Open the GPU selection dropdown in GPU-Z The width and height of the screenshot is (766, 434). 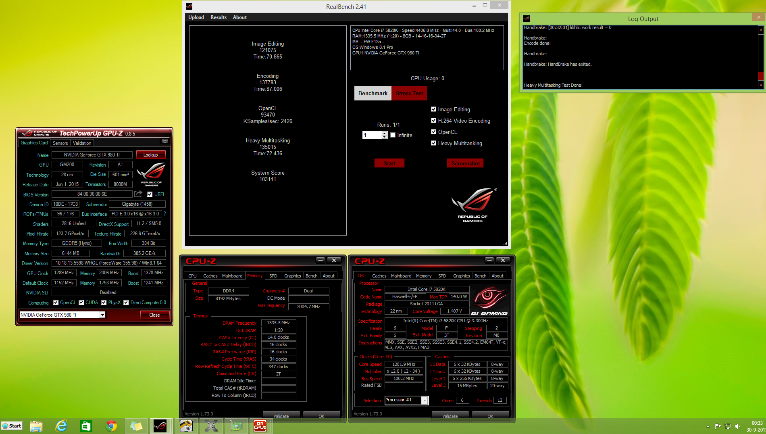point(102,315)
